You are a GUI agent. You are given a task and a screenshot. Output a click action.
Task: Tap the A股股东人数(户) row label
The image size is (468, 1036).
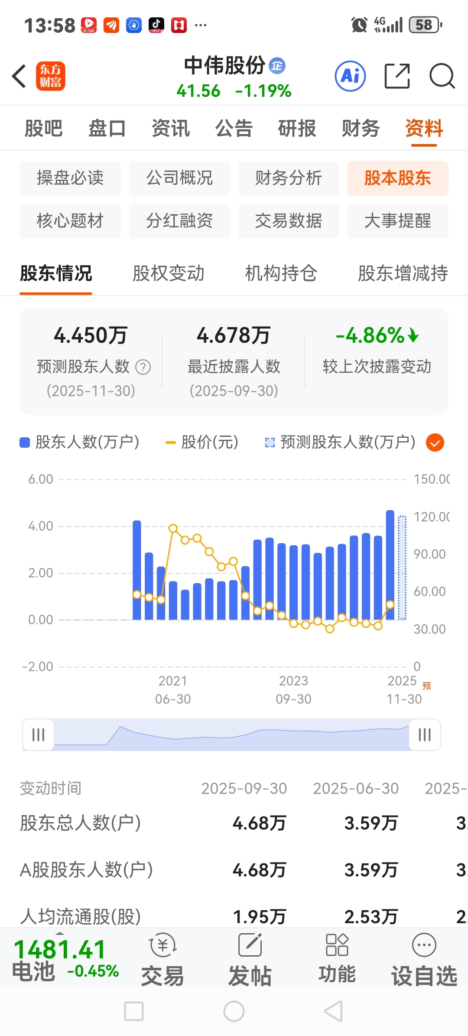(86, 870)
